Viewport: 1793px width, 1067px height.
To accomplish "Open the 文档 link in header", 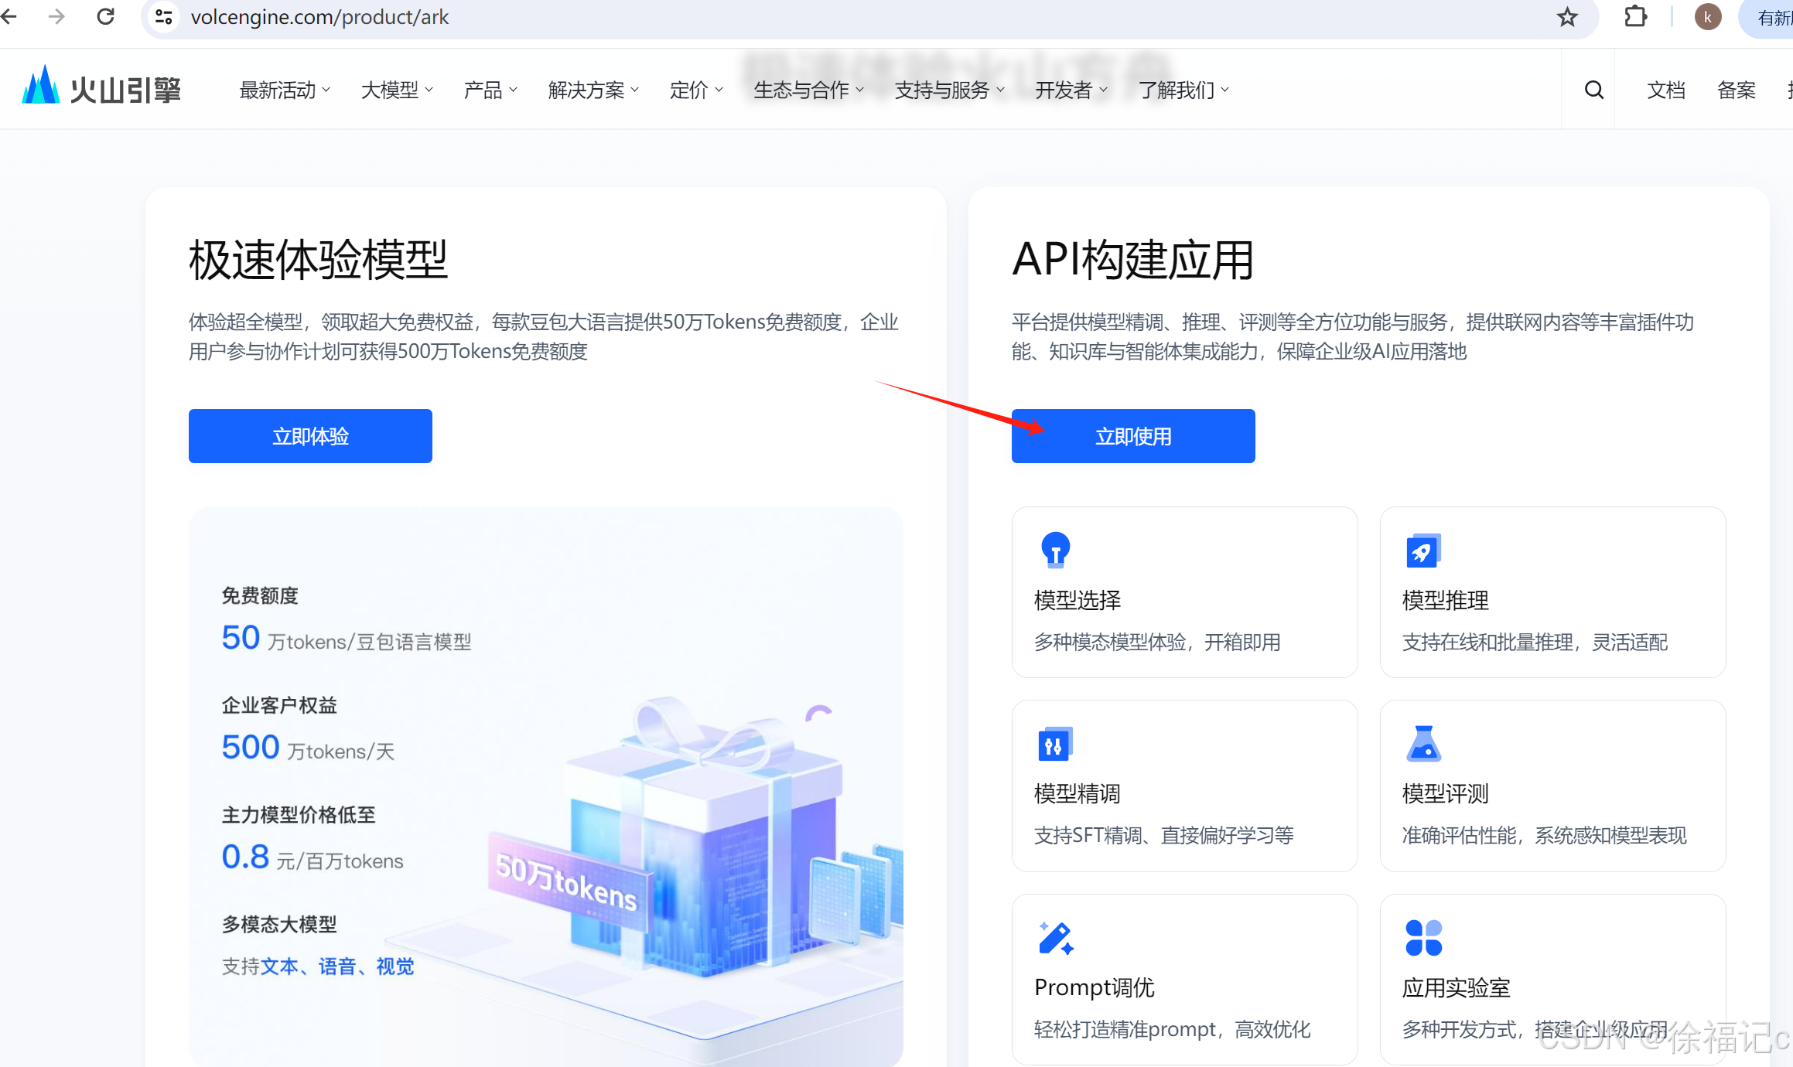I will click(x=1665, y=90).
